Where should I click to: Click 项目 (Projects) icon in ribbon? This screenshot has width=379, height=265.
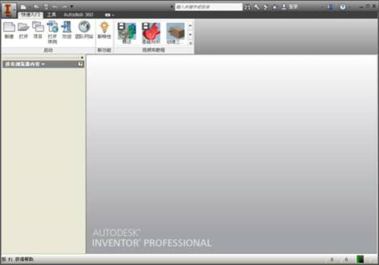point(38,30)
